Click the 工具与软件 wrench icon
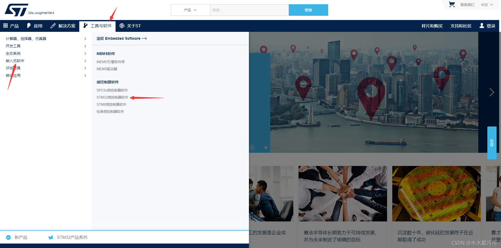The image size is (501, 248). (x=85, y=26)
